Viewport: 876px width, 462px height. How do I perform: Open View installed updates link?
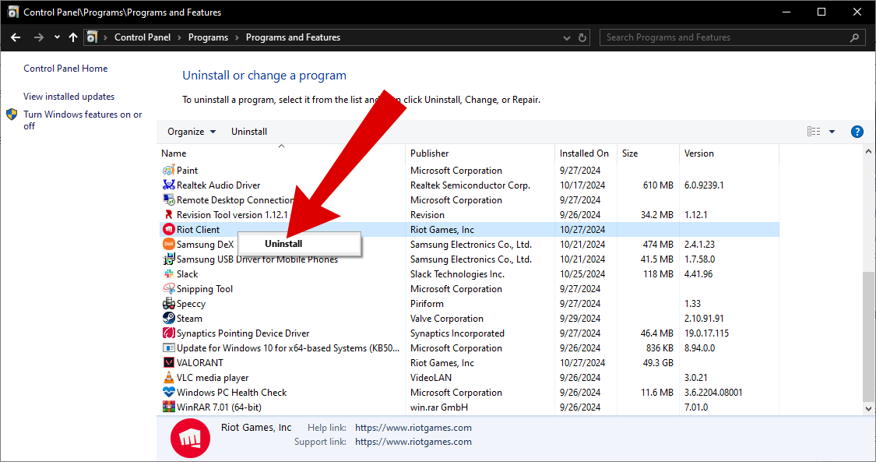click(69, 96)
